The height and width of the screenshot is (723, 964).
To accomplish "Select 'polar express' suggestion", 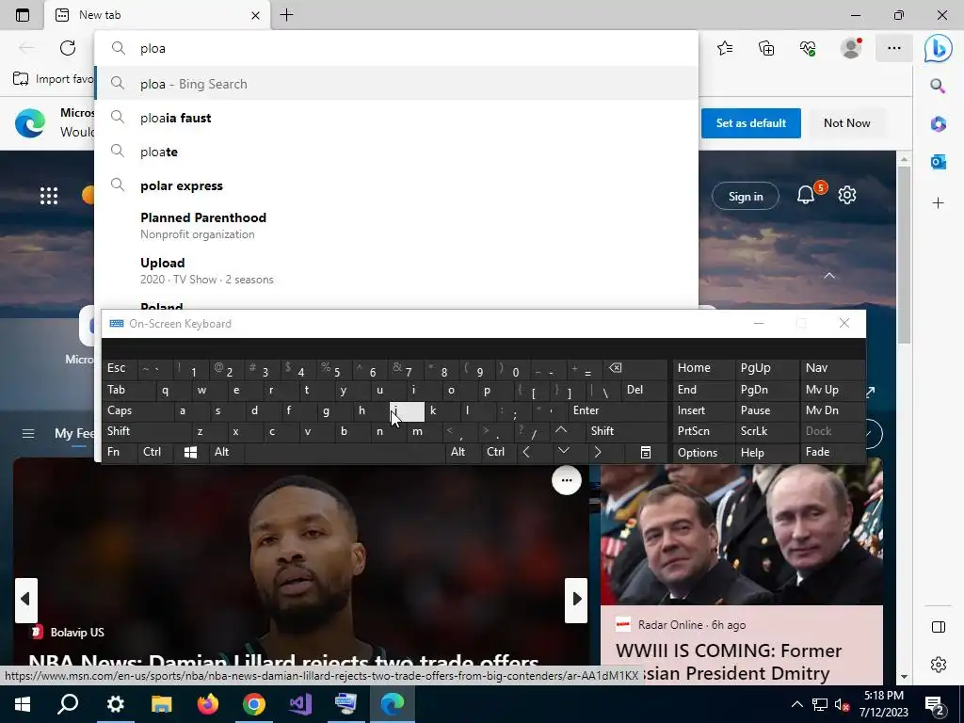I will pos(396,185).
